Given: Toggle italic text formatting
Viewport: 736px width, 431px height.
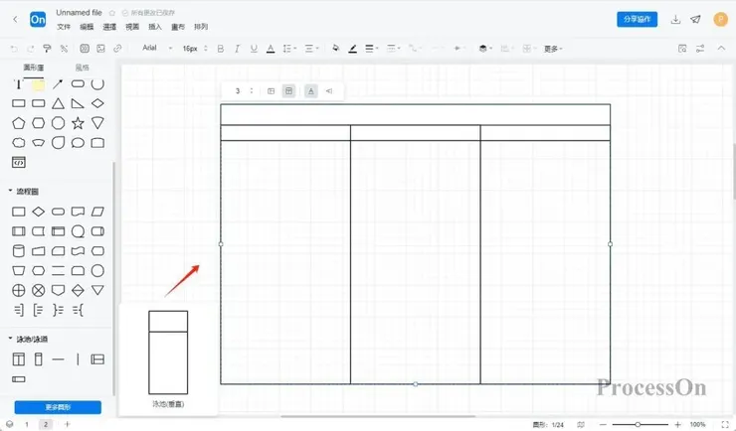Looking at the screenshot, I should [237, 49].
